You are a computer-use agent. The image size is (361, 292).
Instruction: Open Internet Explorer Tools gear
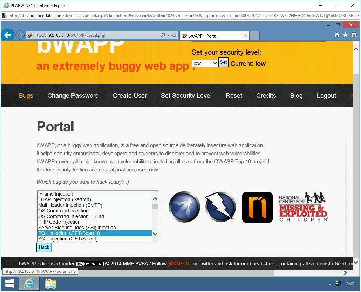(354, 35)
